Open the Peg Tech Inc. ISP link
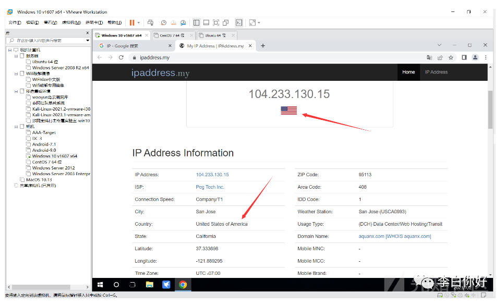The width and height of the screenshot is (504, 304). (x=210, y=187)
